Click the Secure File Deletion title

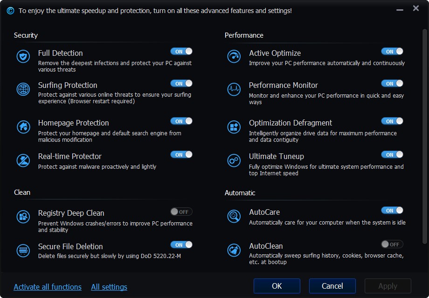coord(70,246)
